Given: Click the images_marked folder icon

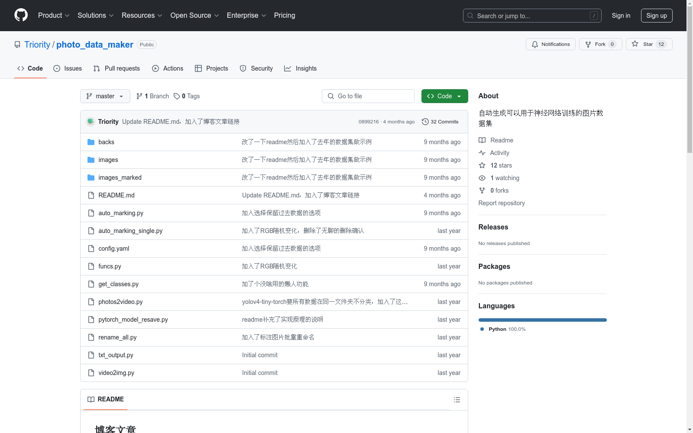Looking at the screenshot, I should point(91,178).
